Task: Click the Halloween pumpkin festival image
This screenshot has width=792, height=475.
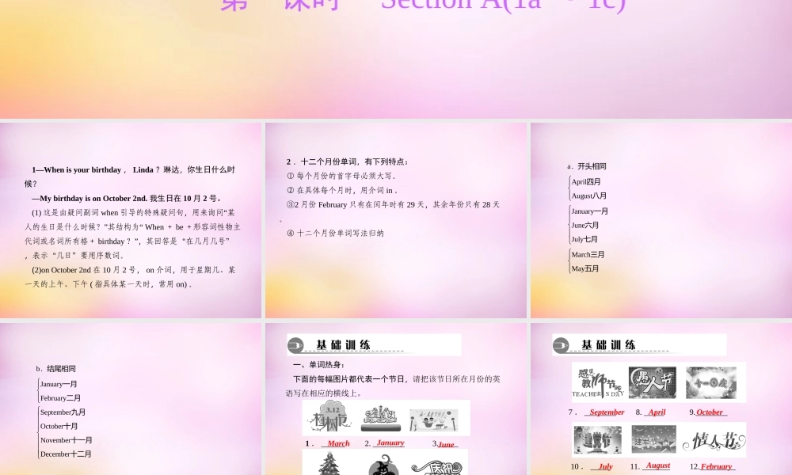Action: 383,465
